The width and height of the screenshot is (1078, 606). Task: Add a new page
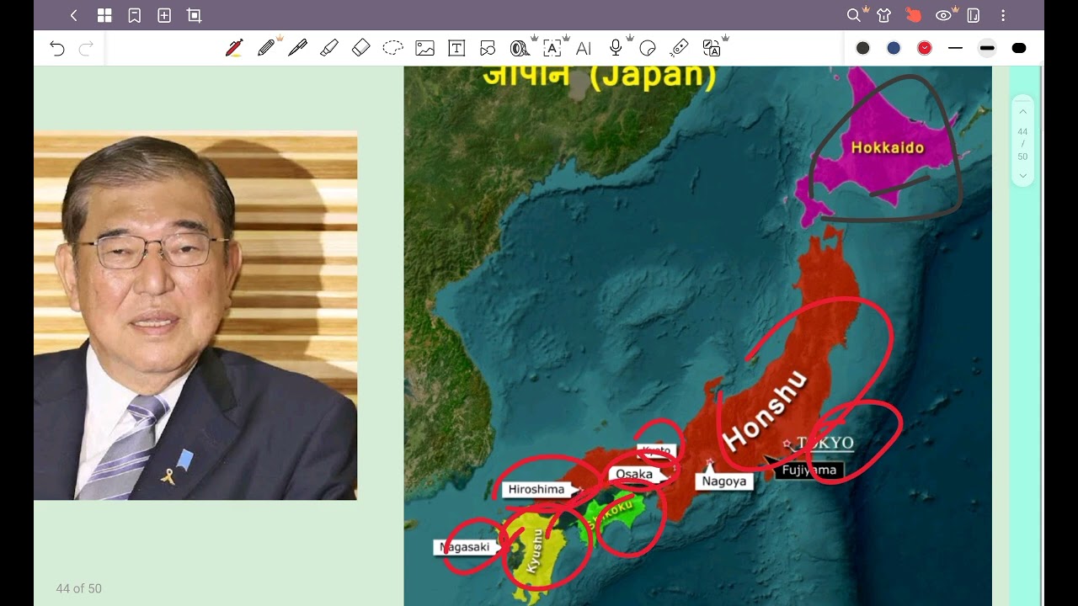coord(164,15)
